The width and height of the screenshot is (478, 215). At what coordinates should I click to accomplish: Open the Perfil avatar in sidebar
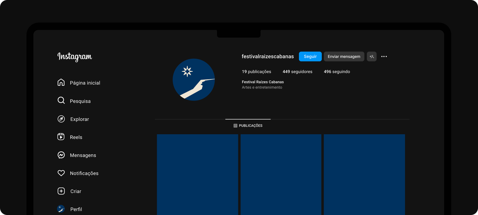[x=61, y=209]
